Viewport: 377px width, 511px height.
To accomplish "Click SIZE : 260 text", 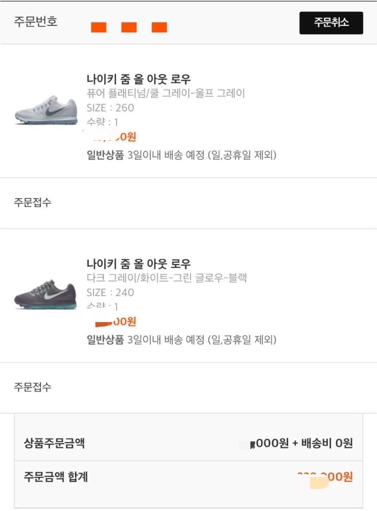I will point(110,108).
